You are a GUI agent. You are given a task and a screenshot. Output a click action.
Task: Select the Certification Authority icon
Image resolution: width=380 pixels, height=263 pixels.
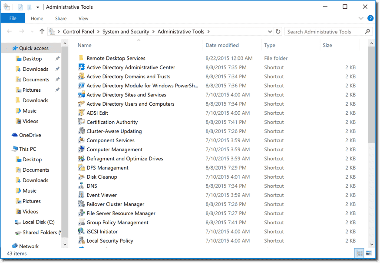(x=81, y=122)
